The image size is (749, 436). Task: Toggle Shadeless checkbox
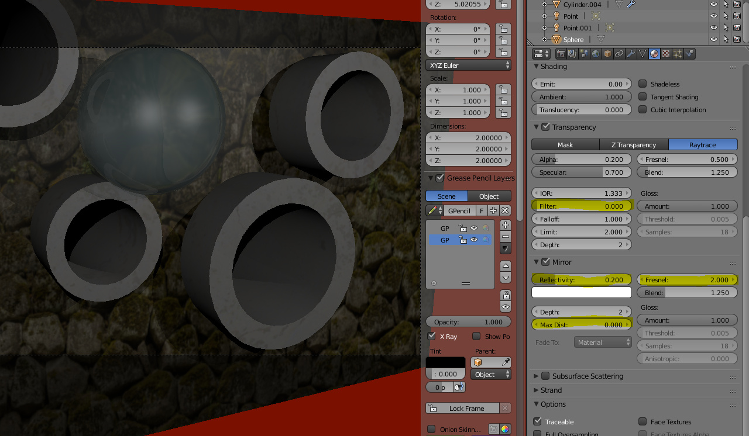(643, 84)
